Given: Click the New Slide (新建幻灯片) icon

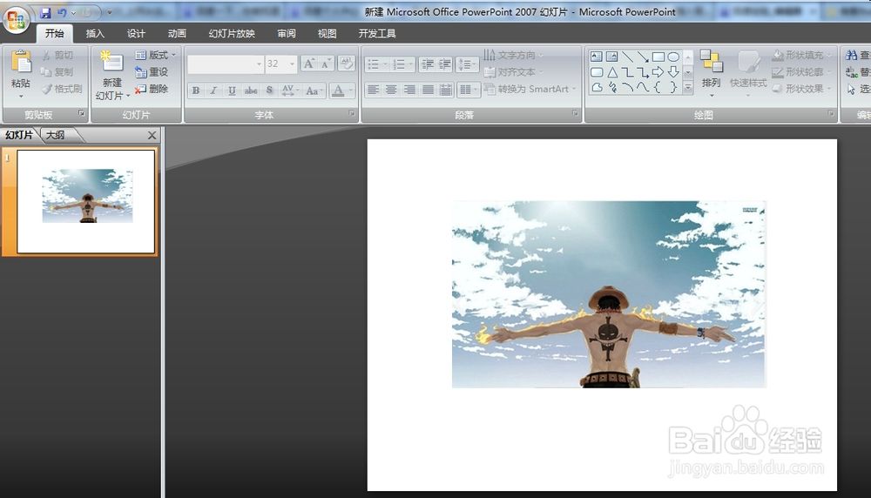Looking at the screenshot, I should 111,61.
